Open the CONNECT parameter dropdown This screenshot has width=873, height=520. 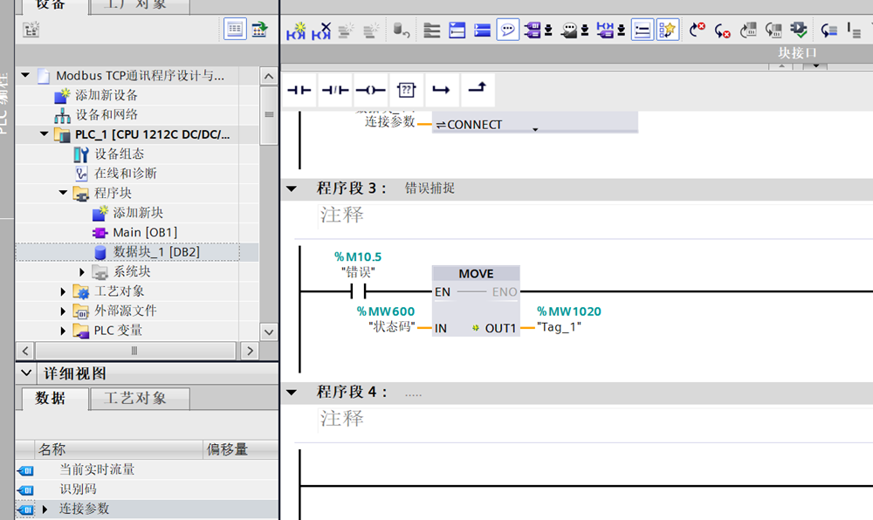pos(534,127)
